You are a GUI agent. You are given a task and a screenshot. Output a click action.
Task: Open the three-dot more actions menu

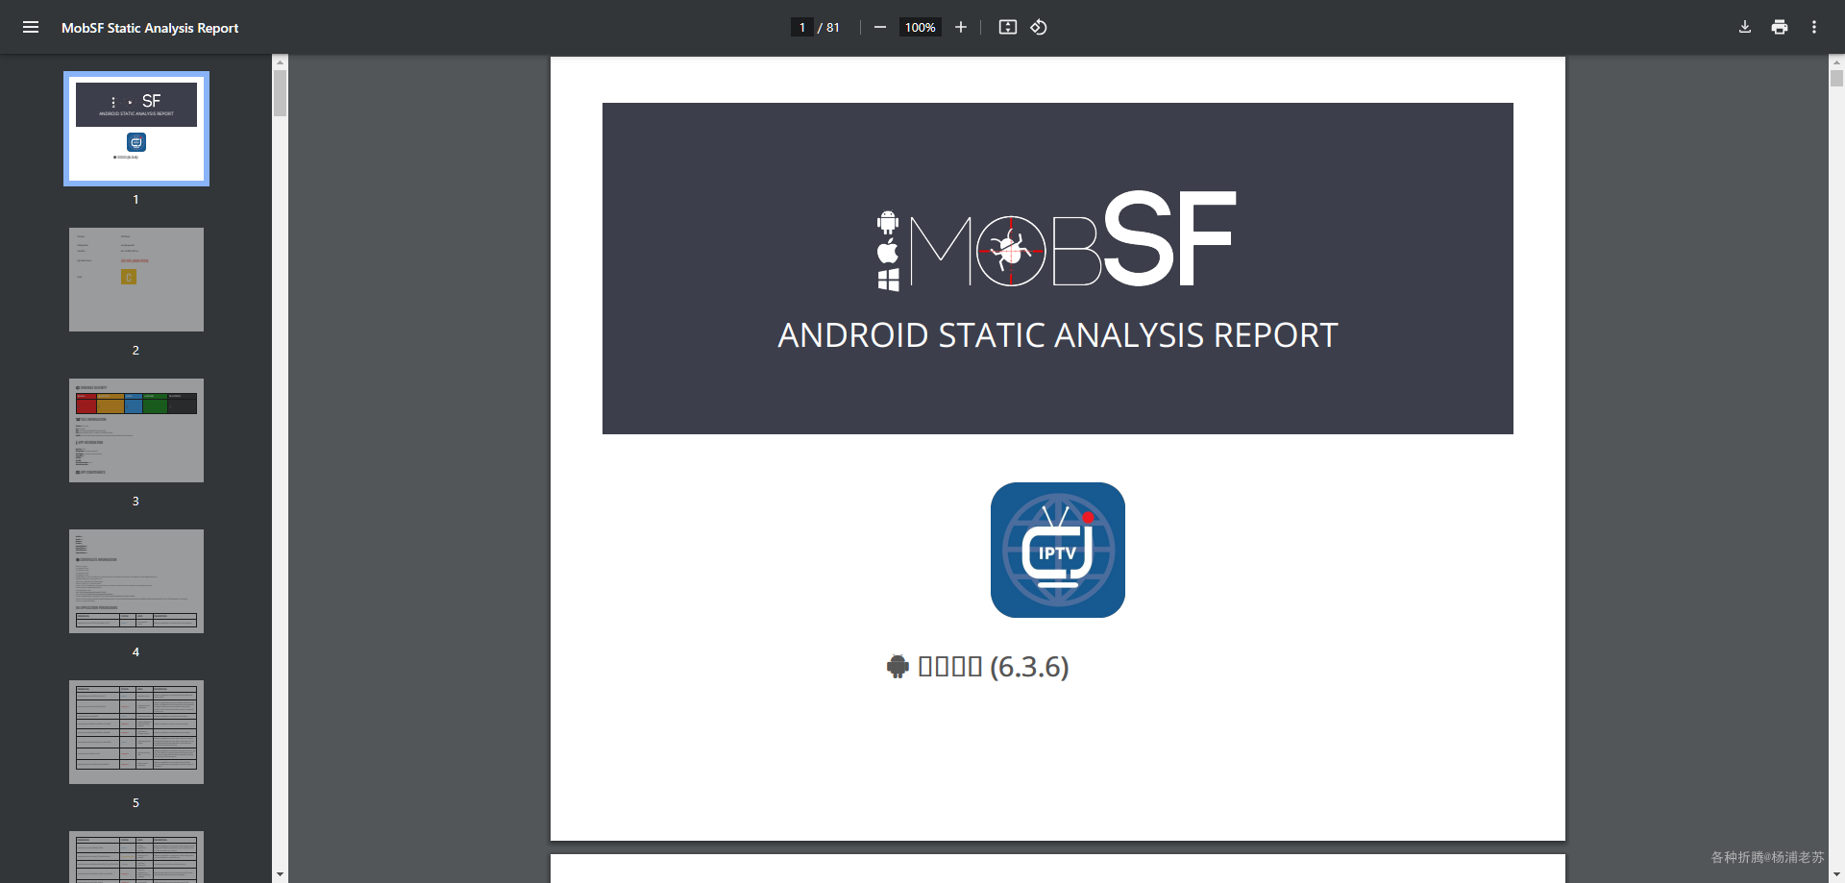click(x=1814, y=27)
